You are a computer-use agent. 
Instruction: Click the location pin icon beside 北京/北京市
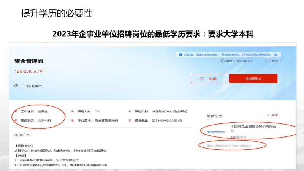click(x=16, y=86)
